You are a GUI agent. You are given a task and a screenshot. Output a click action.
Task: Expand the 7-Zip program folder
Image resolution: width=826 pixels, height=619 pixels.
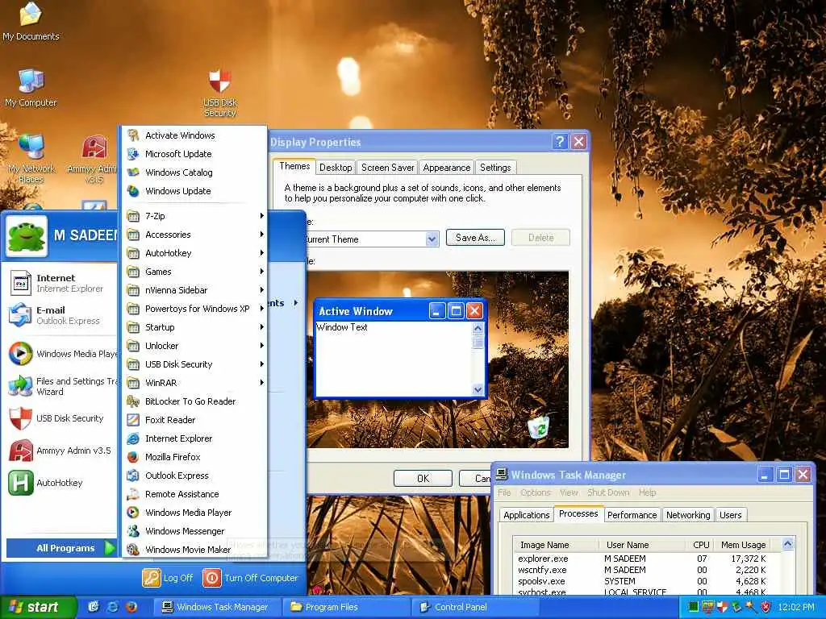(x=194, y=216)
